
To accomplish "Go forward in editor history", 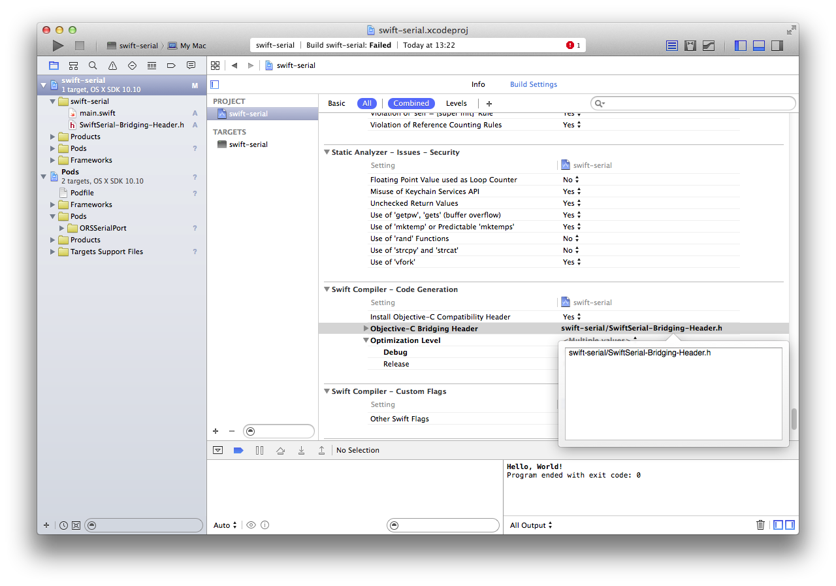I will (250, 65).
